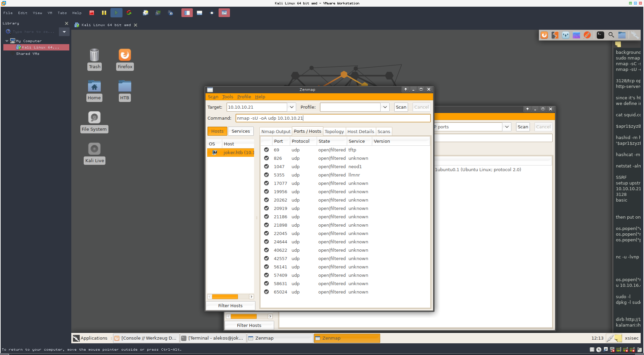Open the Library search options dropdown arrow

pyautogui.click(x=64, y=32)
